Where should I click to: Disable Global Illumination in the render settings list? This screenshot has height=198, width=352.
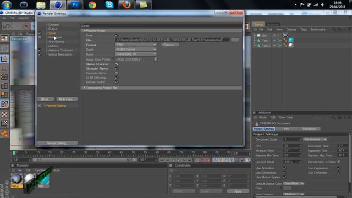[40, 54]
